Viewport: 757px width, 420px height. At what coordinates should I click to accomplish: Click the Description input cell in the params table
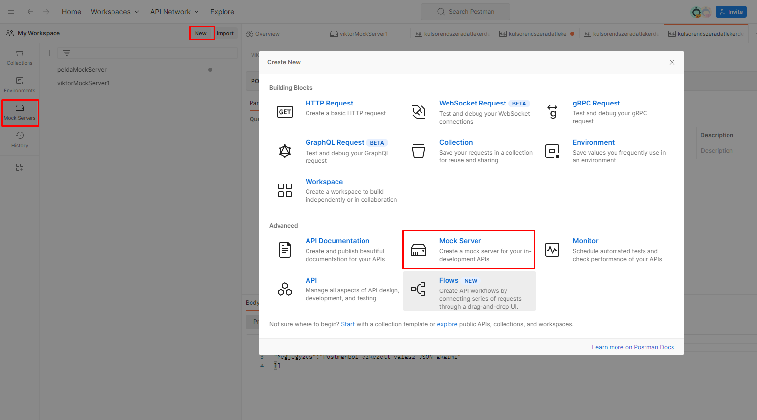point(727,151)
